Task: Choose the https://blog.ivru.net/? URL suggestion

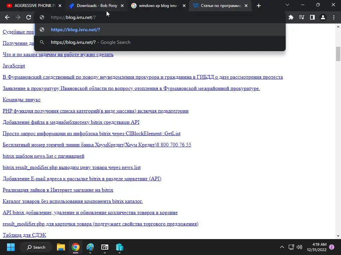Action: click(160, 30)
